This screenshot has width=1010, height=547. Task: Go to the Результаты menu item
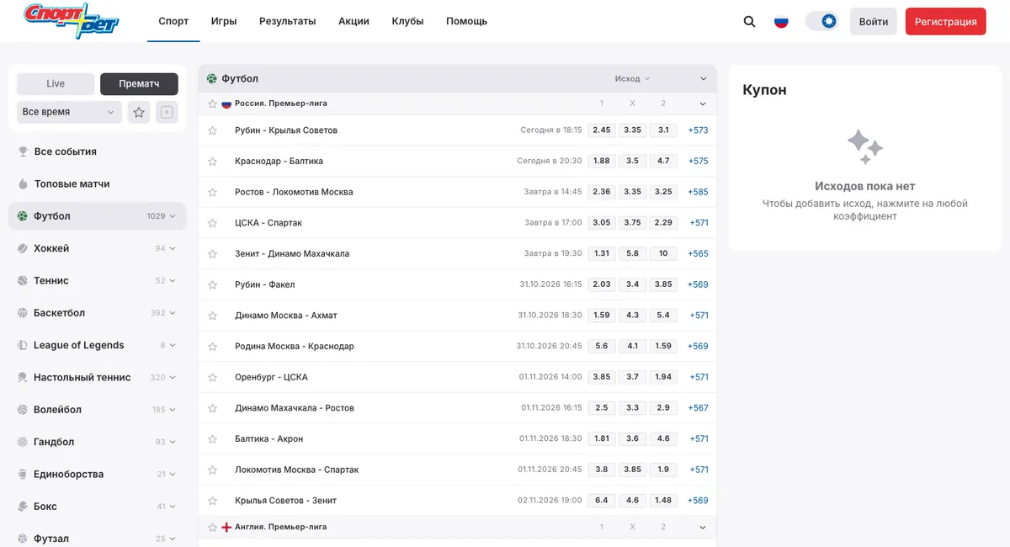tap(288, 21)
